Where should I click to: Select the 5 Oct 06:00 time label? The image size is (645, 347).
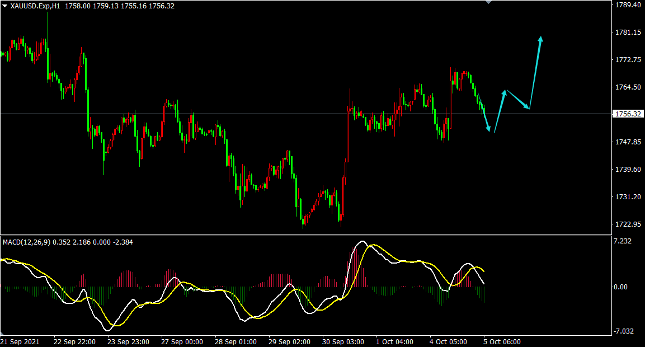click(502, 341)
